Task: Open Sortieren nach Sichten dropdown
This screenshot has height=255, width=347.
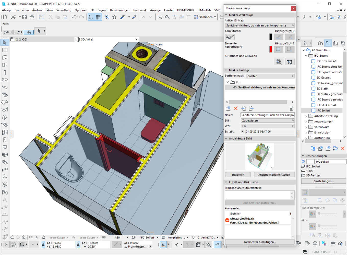Action: click(x=271, y=76)
